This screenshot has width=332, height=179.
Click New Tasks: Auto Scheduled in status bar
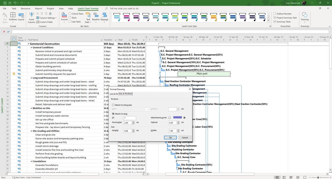pyautogui.click(x=26, y=178)
